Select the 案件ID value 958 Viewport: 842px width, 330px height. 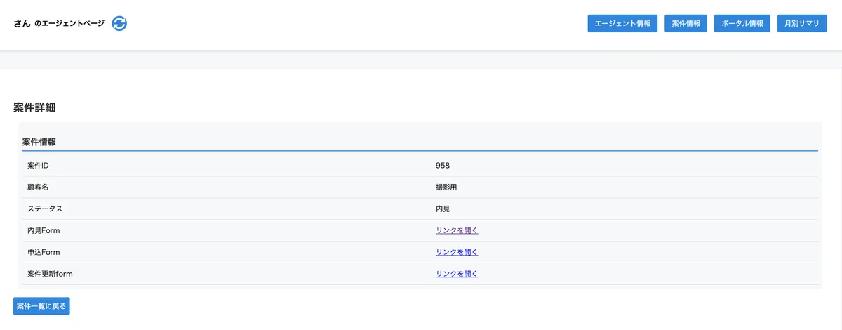pos(443,166)
